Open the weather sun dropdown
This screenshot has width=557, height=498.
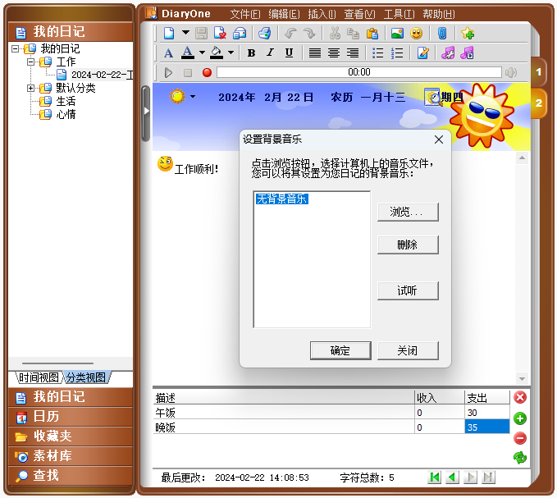pyautogui.click(x=193, y=96)
